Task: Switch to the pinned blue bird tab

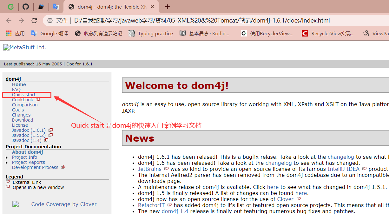Action: tap(41, 7)
